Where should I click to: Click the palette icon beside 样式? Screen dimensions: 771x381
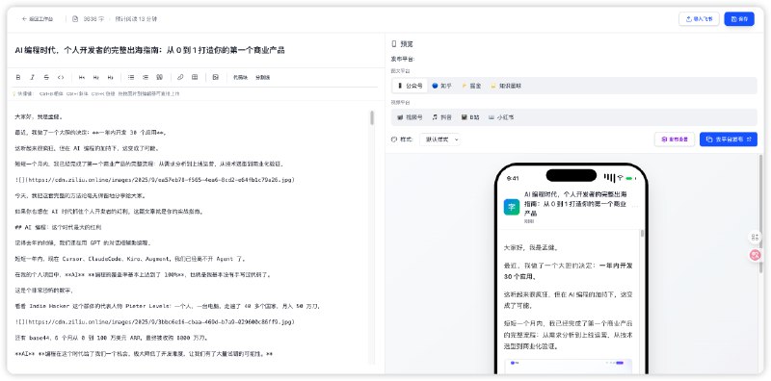coord(394,140)
